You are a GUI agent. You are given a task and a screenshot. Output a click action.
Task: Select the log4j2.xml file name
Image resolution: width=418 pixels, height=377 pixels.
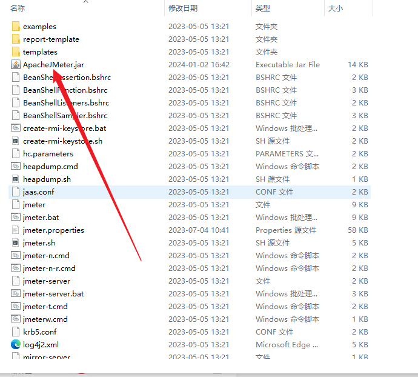pyautogui.click(x=41, y=345)
